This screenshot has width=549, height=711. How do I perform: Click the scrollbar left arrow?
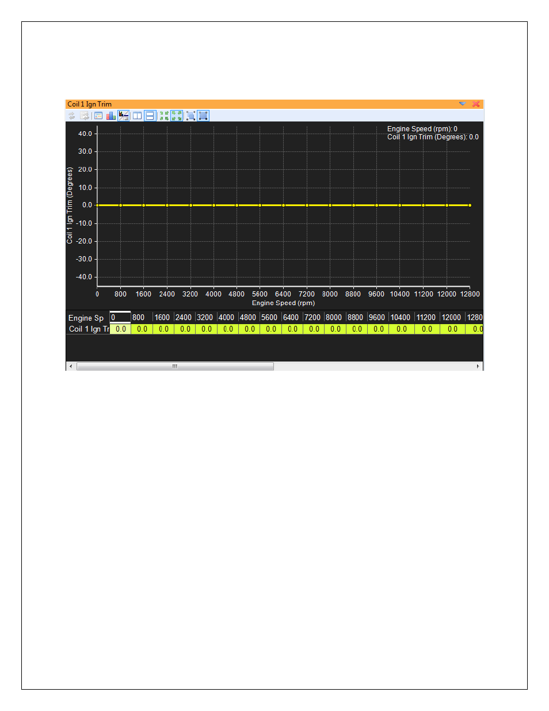pos(71,366)
